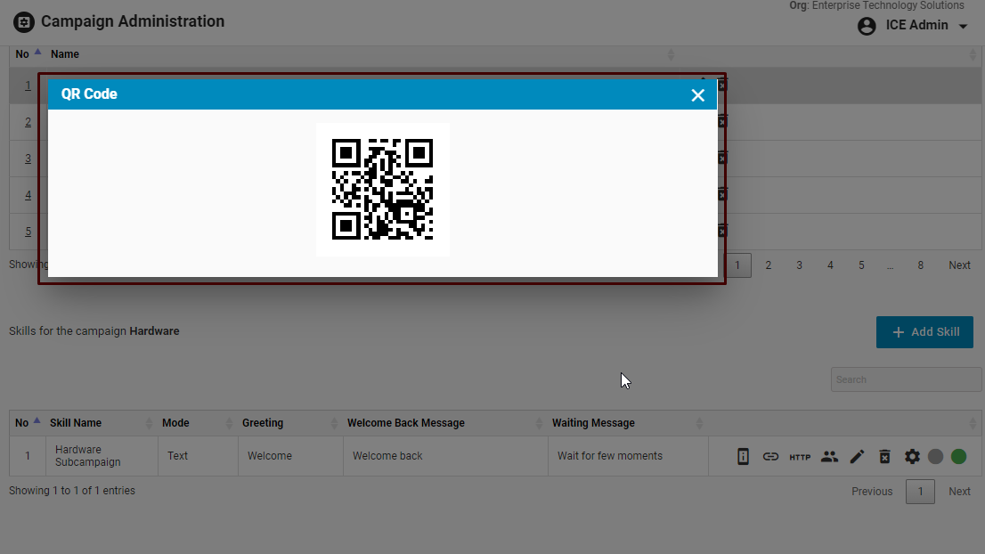Open the agents people icon for skill
The image size is (985, 554).
tap(829, 457)
